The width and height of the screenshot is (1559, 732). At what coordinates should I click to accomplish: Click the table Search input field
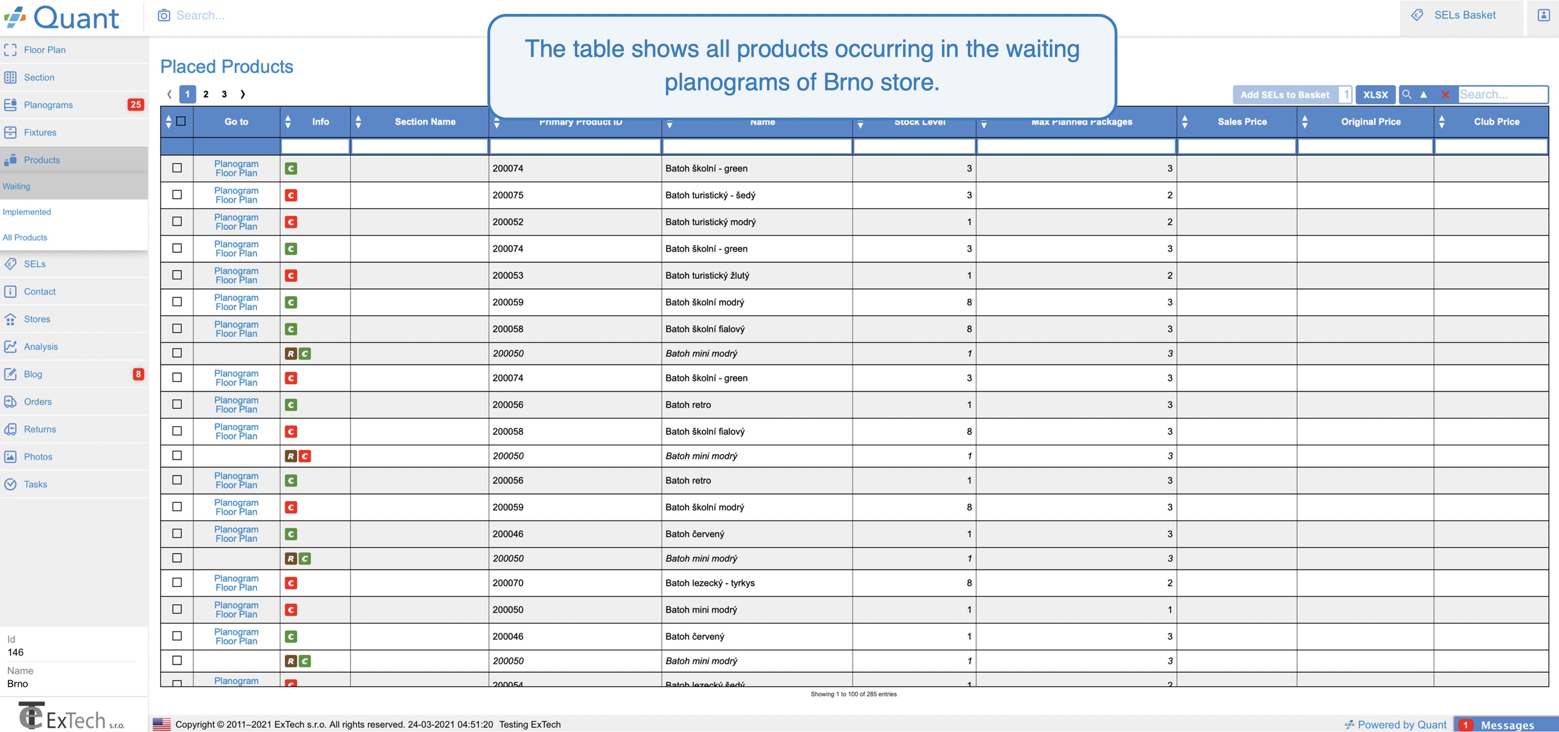(1503, 94)
